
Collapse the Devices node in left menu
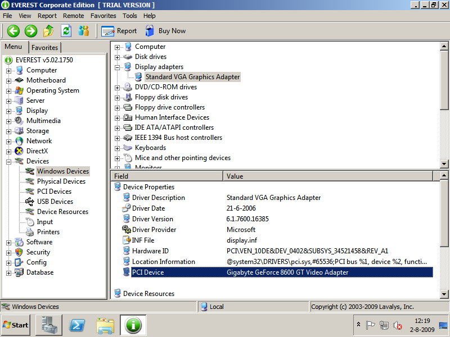(8, 162)
